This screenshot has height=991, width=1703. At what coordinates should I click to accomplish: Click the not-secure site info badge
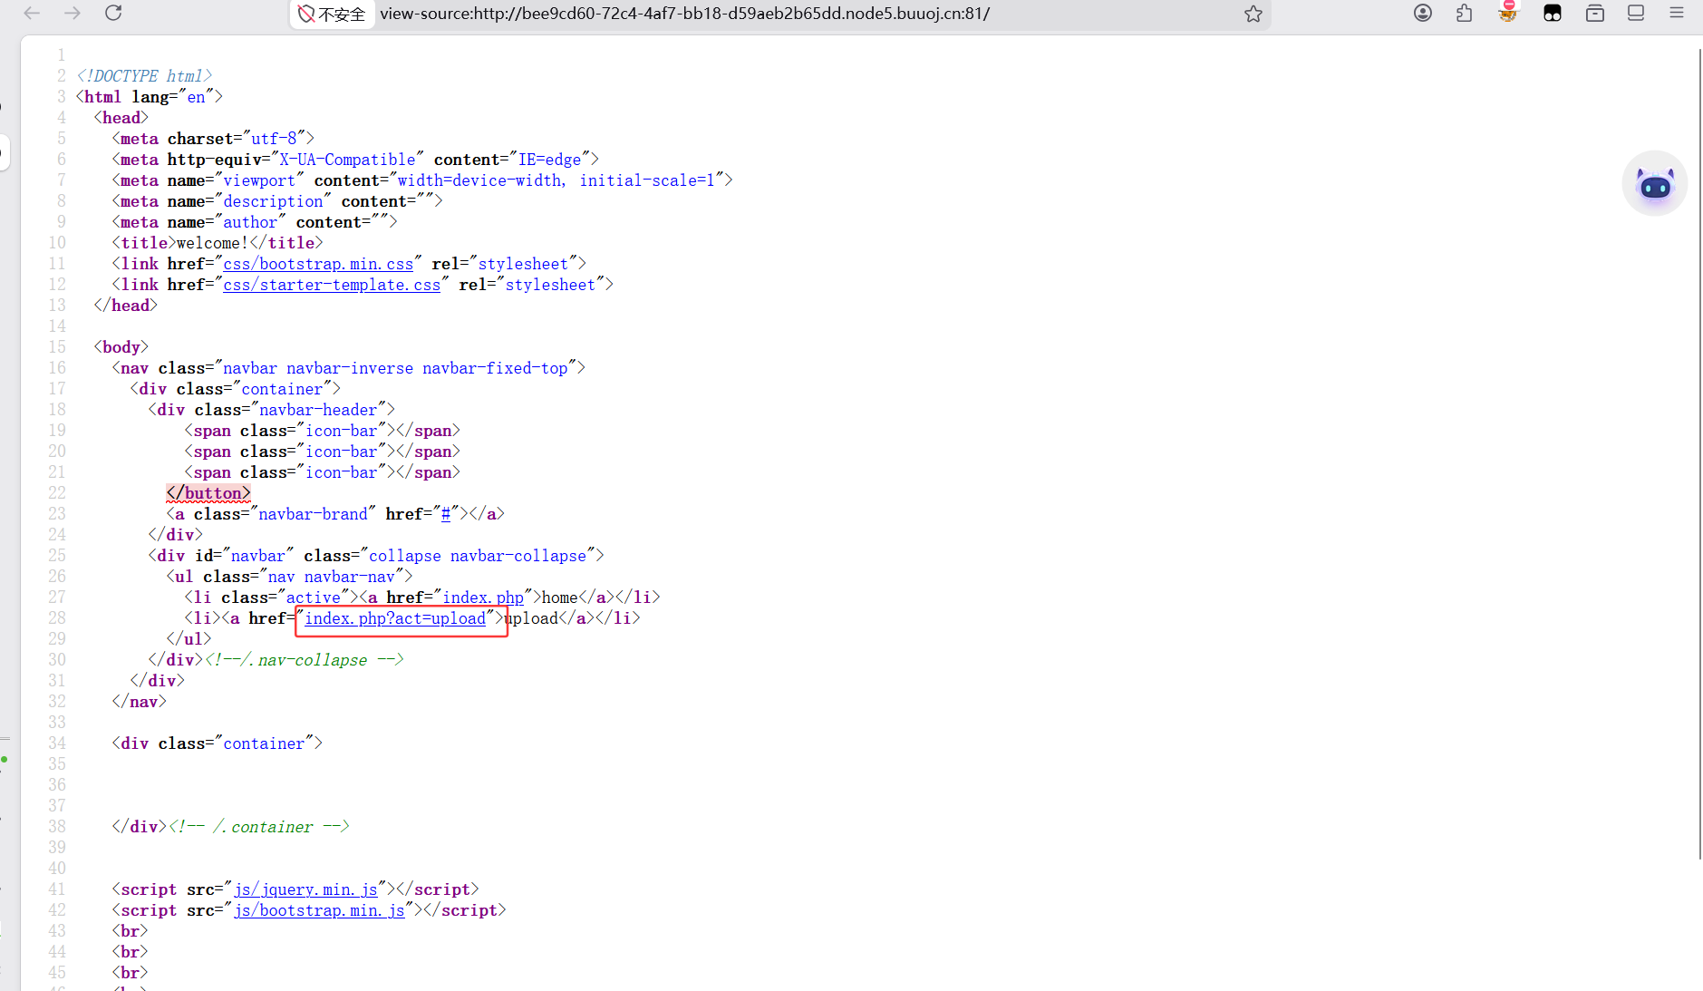pyautogui.click(x=332, y=14)
